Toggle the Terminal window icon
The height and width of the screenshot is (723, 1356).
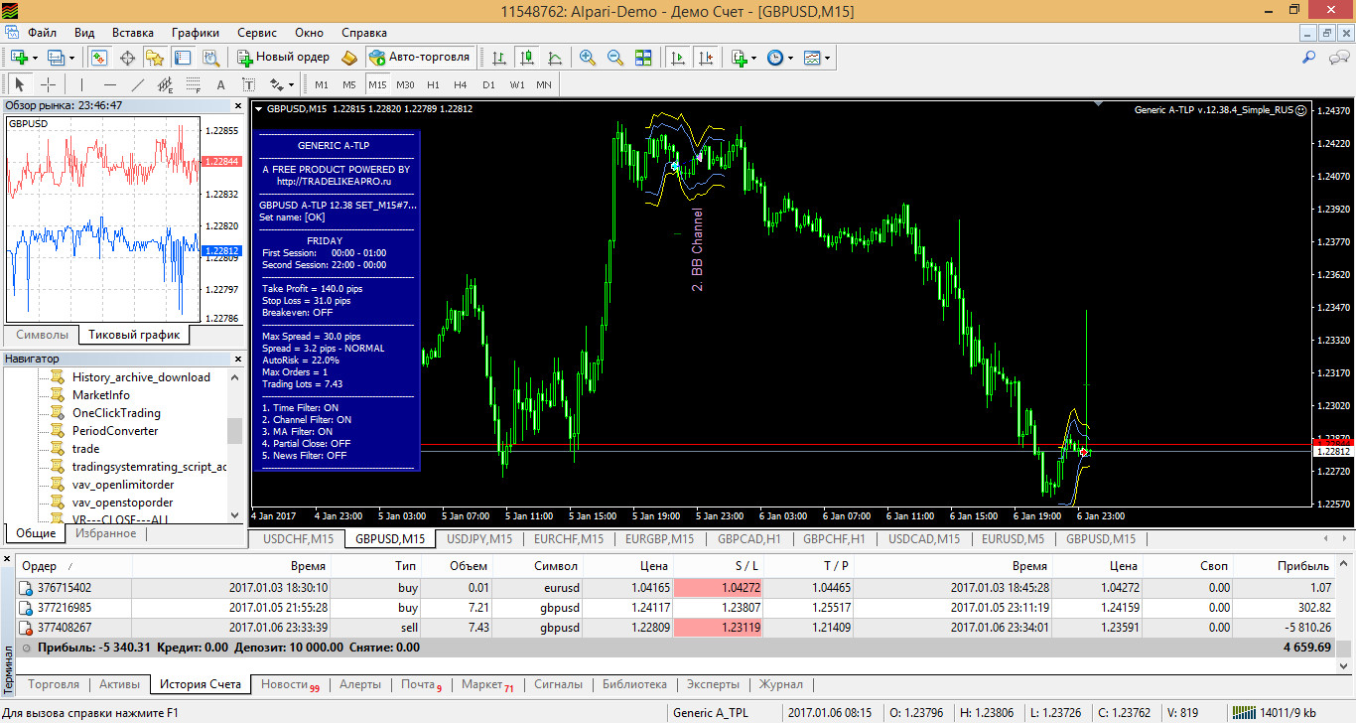(x=183, y=57)
